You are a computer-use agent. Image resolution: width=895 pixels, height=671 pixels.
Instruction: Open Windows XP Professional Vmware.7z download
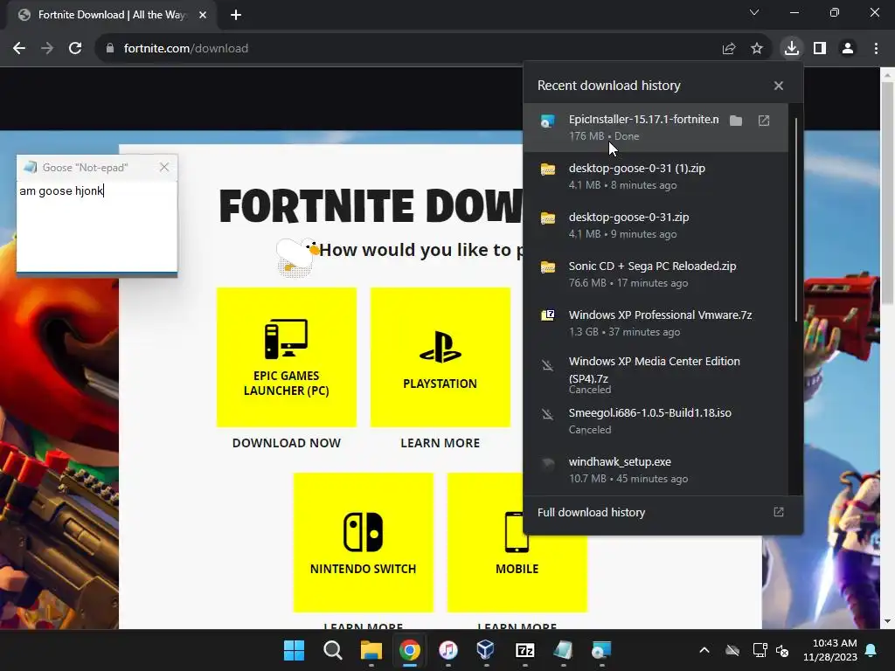[656, 323]
